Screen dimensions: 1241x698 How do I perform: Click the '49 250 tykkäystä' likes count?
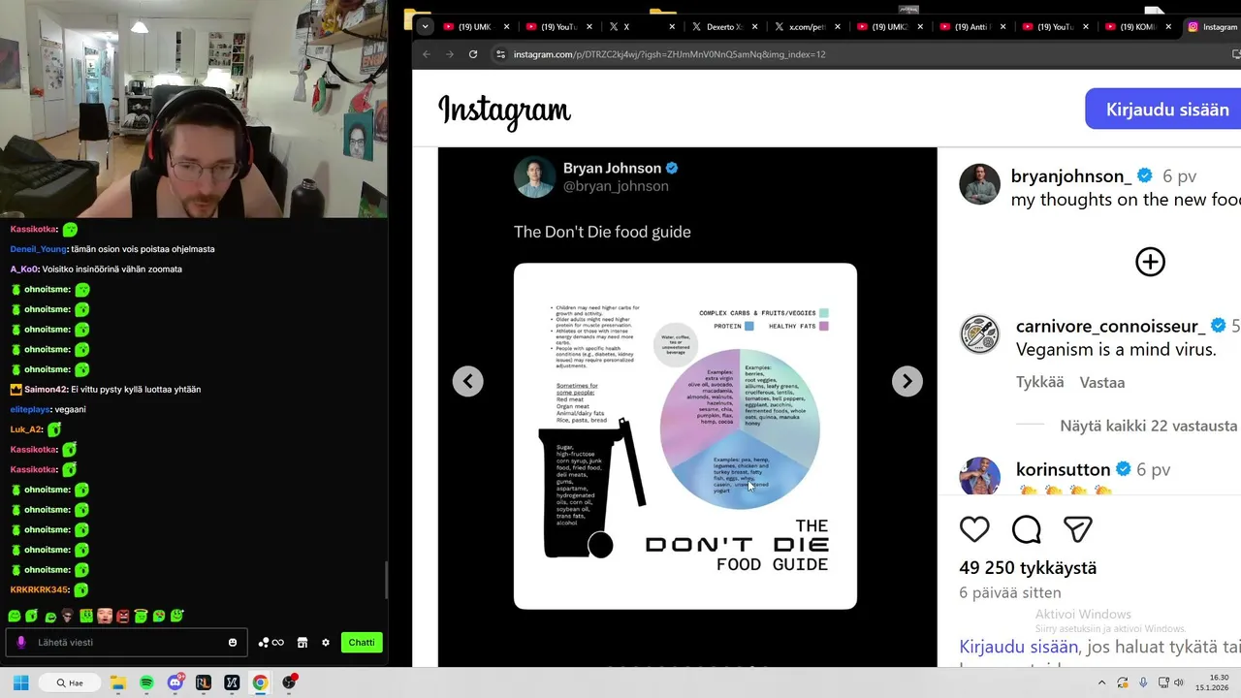coord(1028,568)
